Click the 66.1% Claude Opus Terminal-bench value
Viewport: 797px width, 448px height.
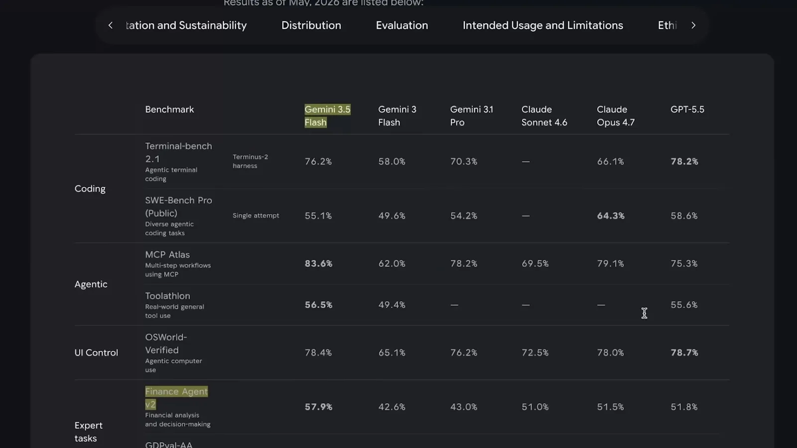(610, 161)
